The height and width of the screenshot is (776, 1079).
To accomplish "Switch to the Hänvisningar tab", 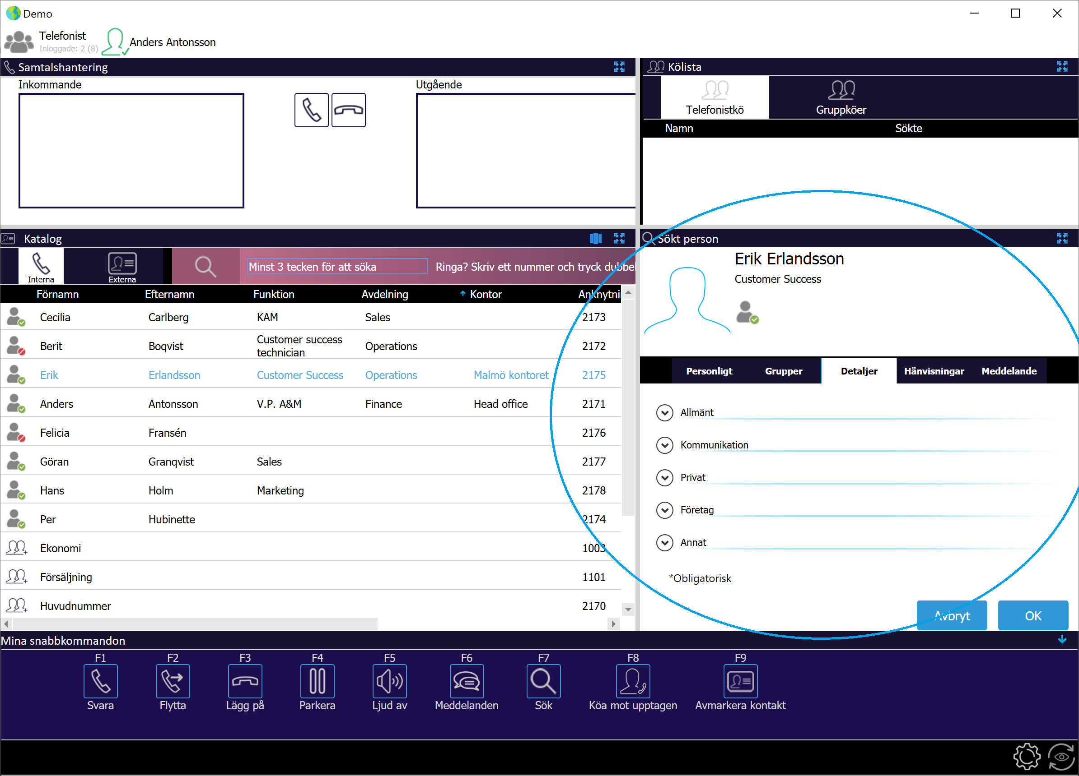I will click(x=934, y=371).
